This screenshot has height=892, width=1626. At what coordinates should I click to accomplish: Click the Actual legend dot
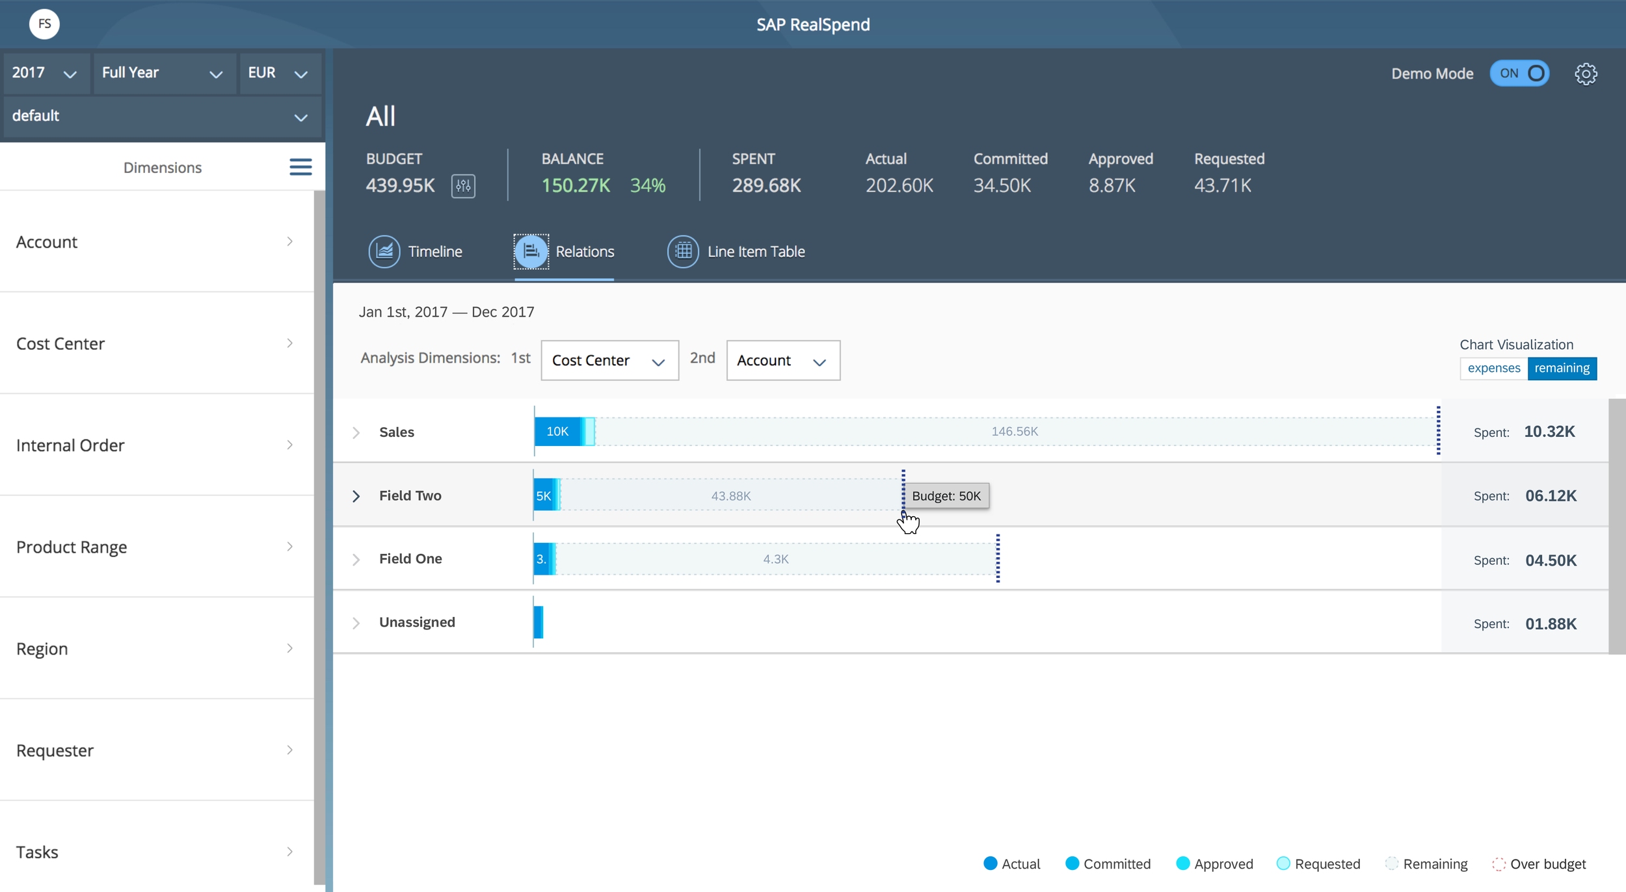click(x=990, y=863)
